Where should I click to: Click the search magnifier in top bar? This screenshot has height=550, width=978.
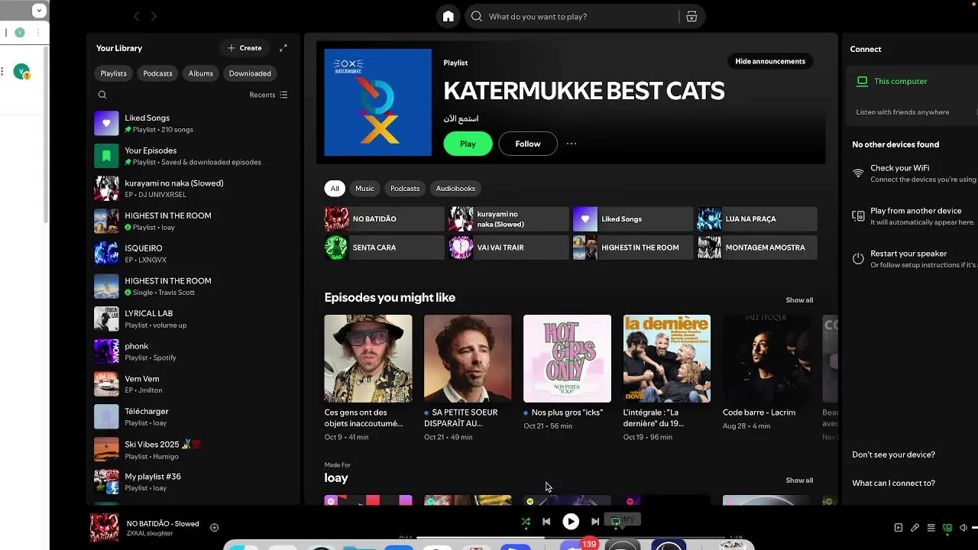coord(477,16)
